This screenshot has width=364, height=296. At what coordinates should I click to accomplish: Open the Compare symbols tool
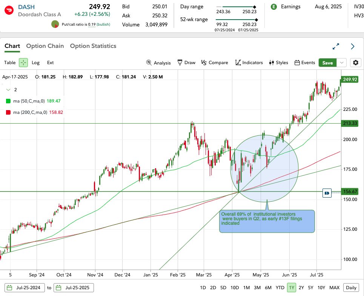click(215, 63)
